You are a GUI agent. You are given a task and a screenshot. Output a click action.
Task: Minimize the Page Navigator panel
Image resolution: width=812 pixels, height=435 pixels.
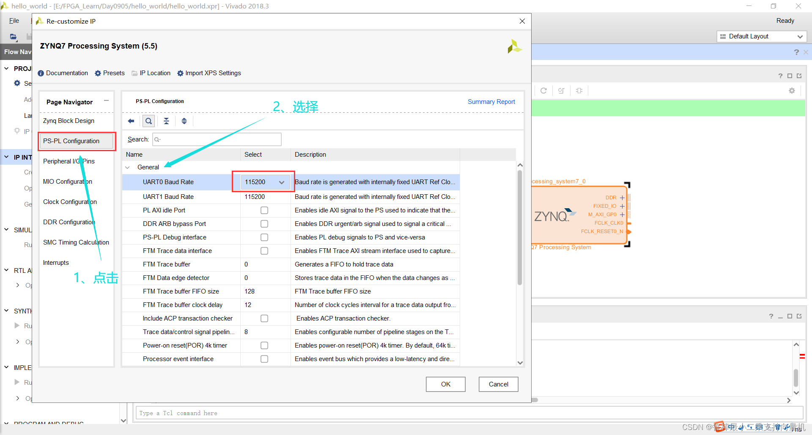(x=106, y=101)
